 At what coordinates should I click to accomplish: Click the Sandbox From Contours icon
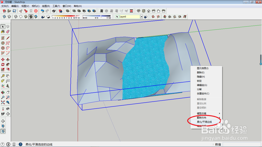(153, 16)
